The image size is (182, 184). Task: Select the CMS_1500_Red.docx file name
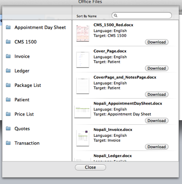pyautogui.click(x=113, y=25)
